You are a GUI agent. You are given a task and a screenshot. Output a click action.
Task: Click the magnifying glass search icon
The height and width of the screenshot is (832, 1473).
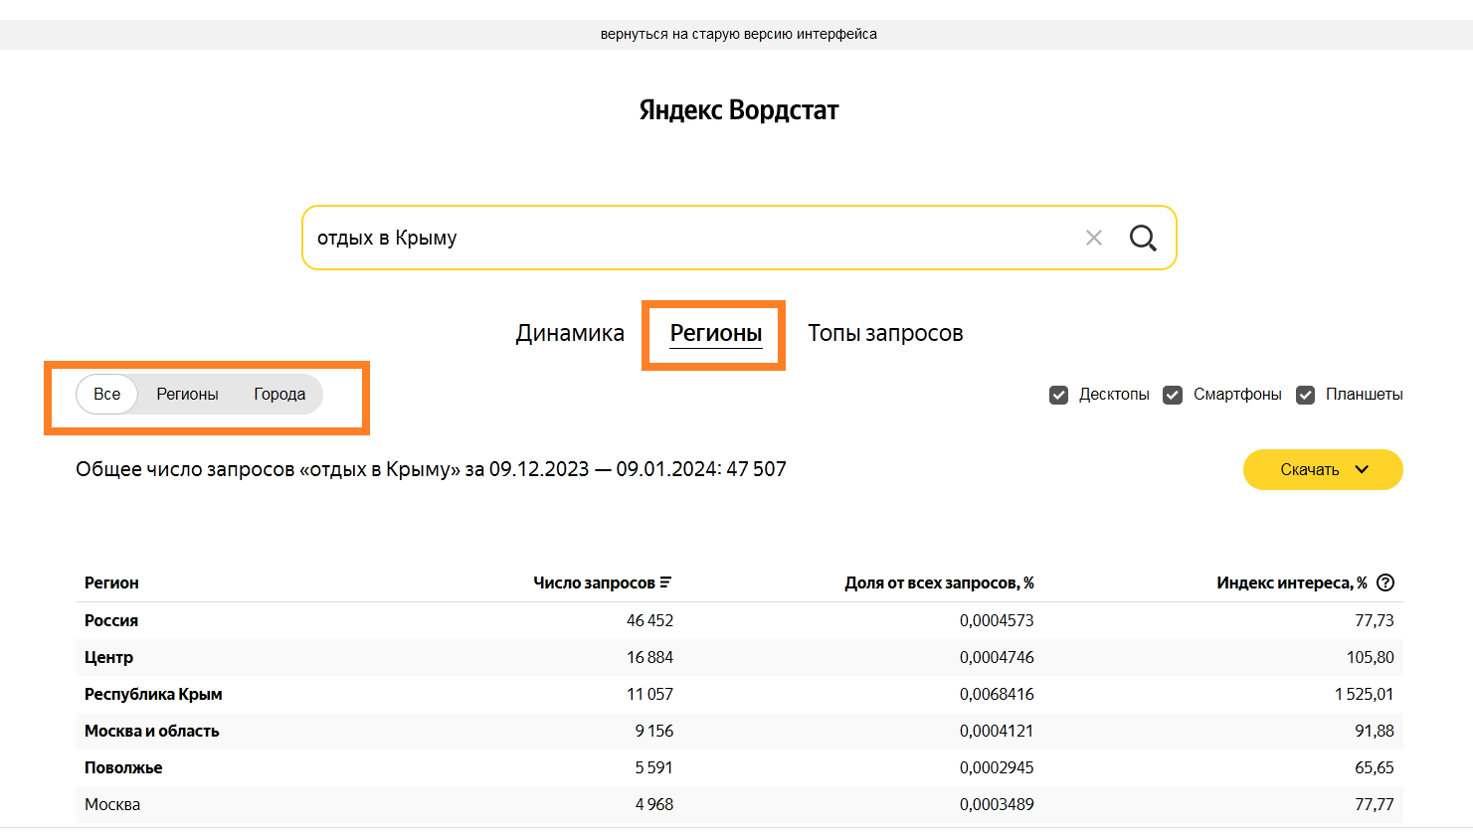point(1143,238)
